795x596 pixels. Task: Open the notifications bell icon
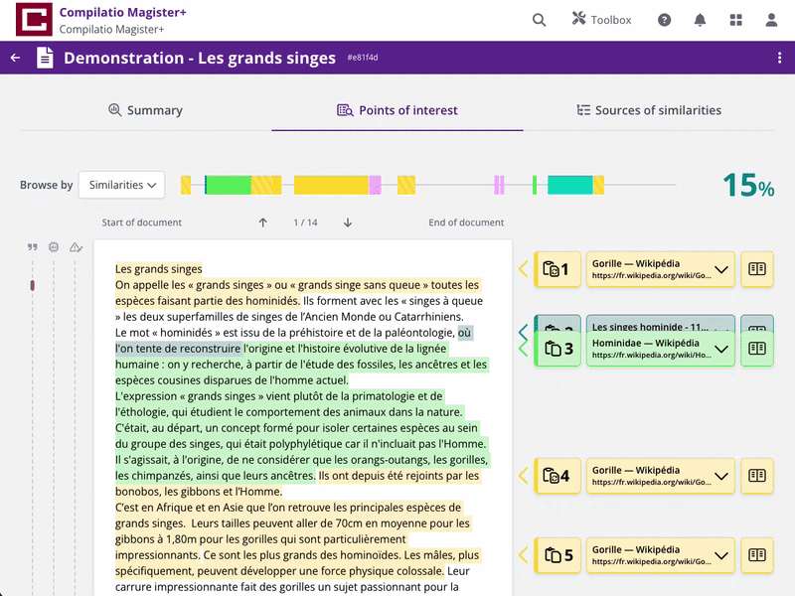tap(700, 20)
